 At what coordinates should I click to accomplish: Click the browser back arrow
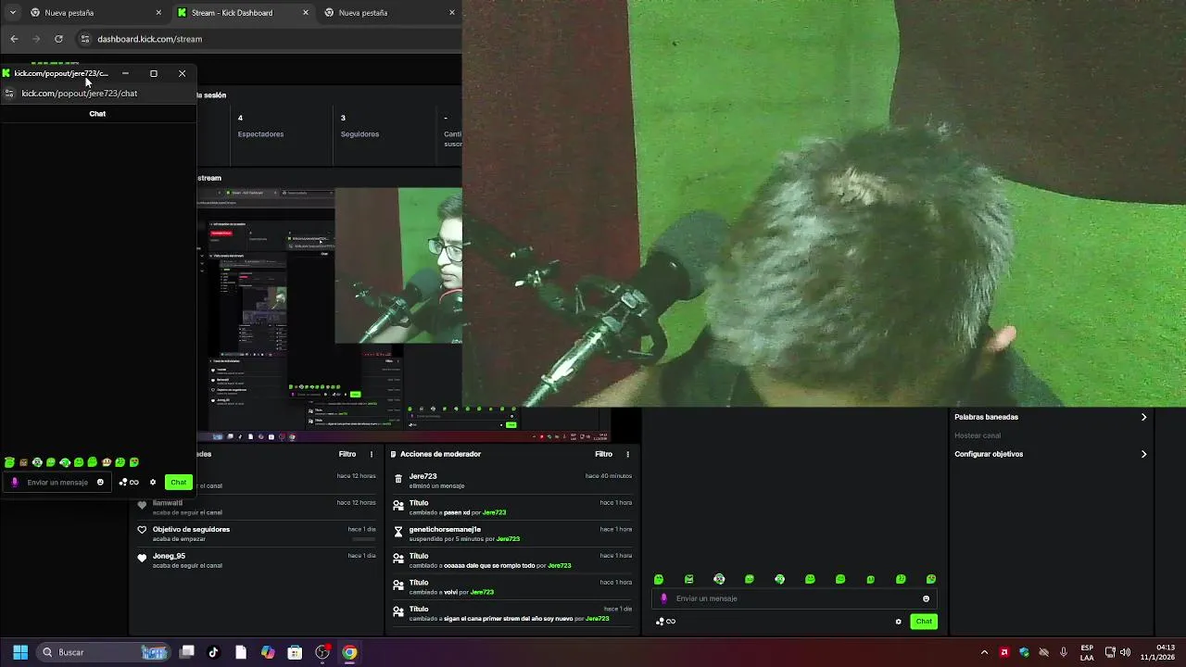(14, 39)
